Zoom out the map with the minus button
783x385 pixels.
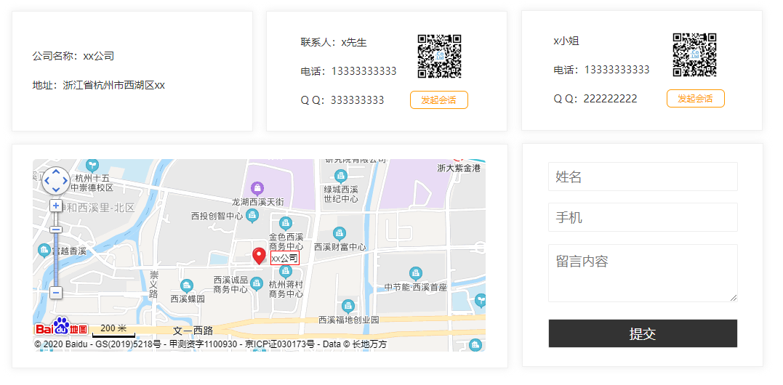coord(56,293)
